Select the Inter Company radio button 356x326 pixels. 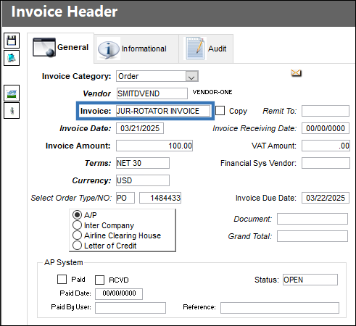point(77,225)
